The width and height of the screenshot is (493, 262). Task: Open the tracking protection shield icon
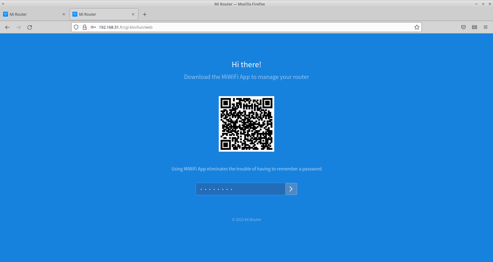coord(76,27)
